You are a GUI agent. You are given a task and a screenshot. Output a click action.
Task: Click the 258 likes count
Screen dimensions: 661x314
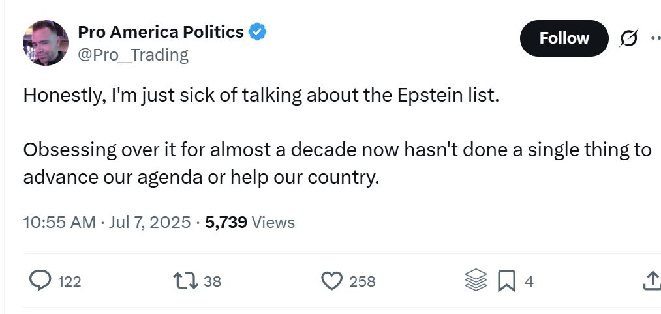362,281
